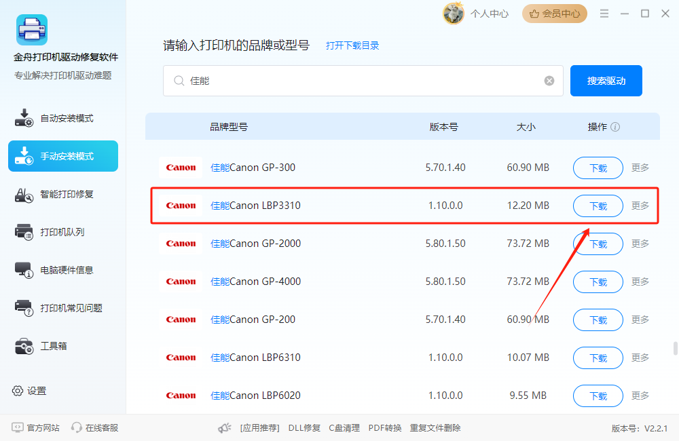Expand 更多 for Canon GP-4000
679x441 pixels.
(x=640, y=282)
